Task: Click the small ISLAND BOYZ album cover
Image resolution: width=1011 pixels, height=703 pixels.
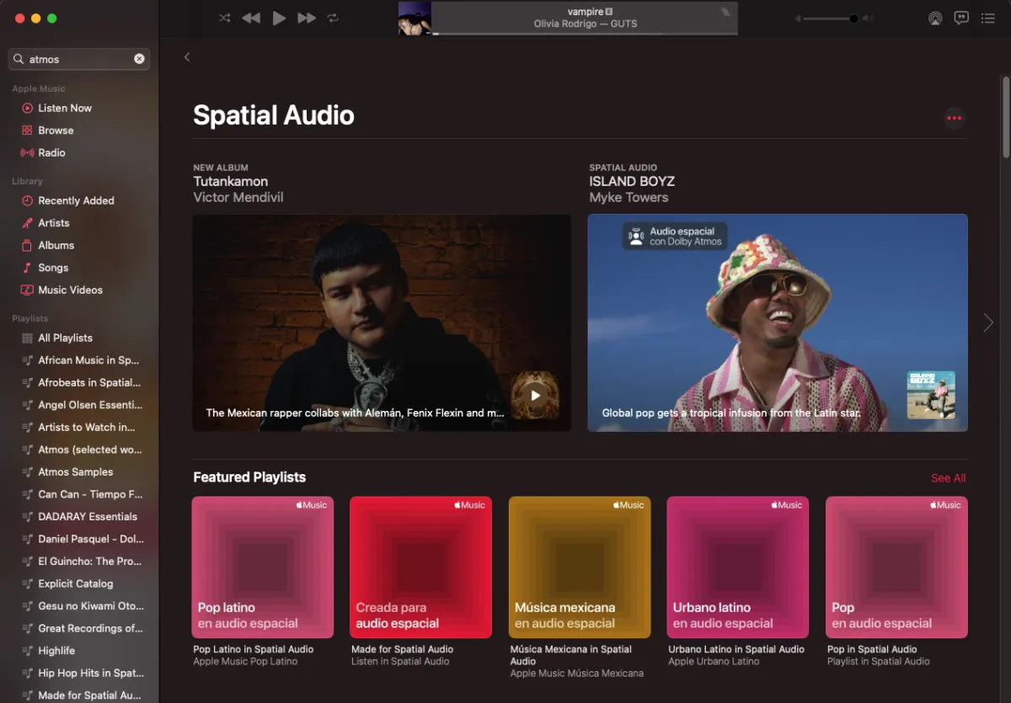Action: point(931,395)
